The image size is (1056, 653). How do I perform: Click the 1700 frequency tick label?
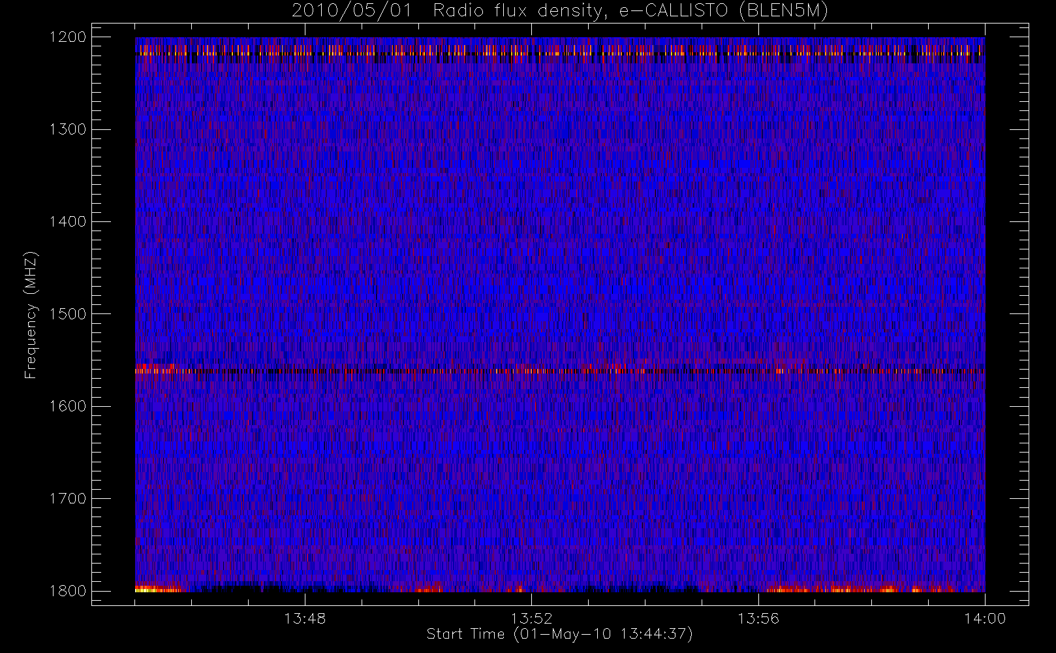(x=69, y=498)
